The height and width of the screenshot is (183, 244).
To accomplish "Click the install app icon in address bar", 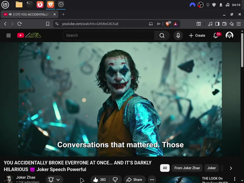I will [x=151, y=24].
